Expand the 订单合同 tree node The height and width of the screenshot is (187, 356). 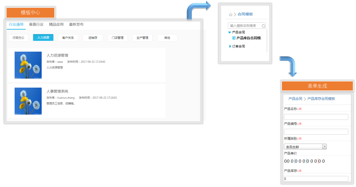[230, 46]
